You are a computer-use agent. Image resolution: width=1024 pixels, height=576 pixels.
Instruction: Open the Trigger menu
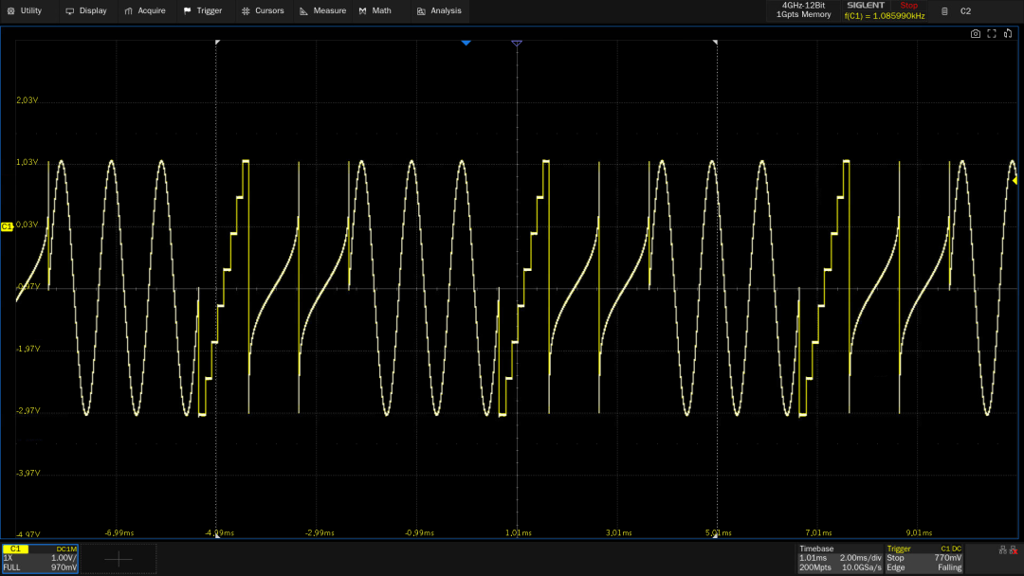(203, 11)
